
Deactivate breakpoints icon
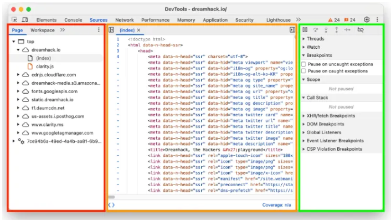tap(361, 30)
